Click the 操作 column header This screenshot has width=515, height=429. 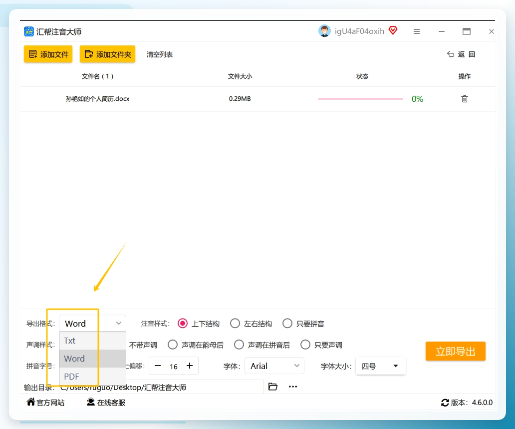[x=465, y=76]
